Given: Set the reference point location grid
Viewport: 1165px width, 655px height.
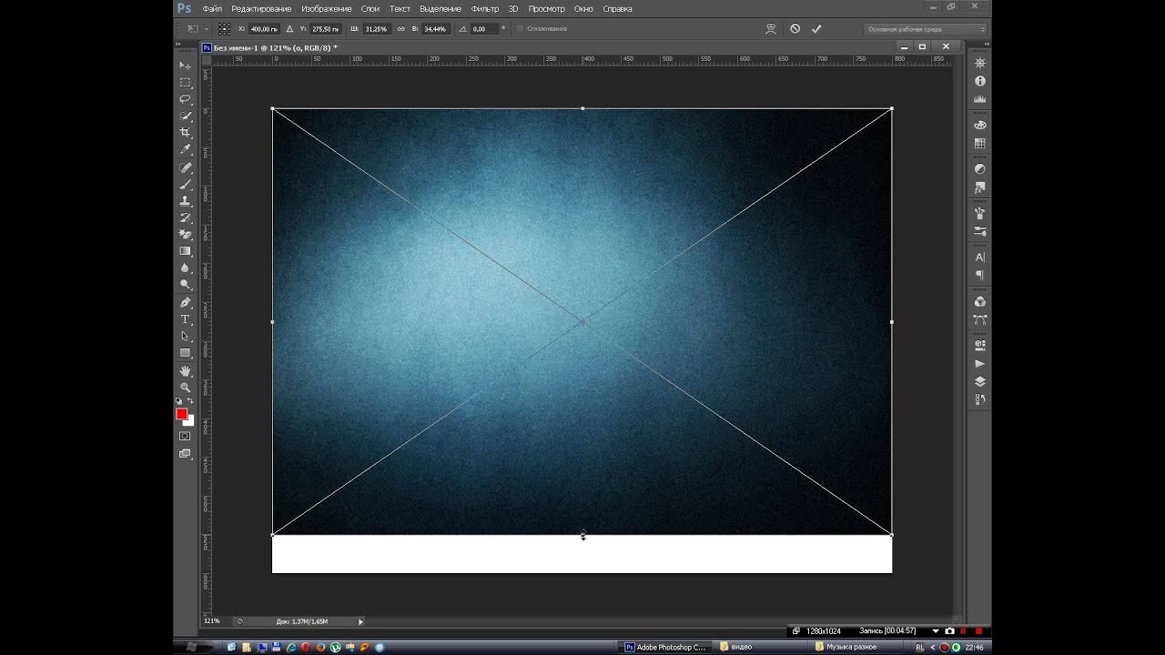Looking at the screenshot, I should [x=224, y=29].
